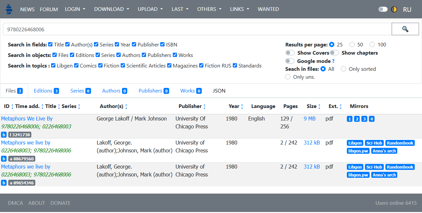Image resolution: width=422 pixels, height=213 pixels.
Task: Click the search query input field
Action: (x=197, y=29)
